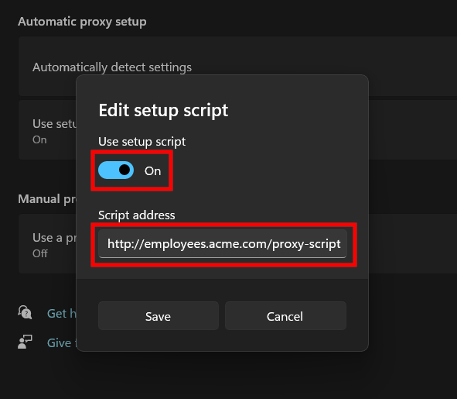The height and width of the screenshot is (399, 457).
Task: Select the background Use setup script row
Action: pyautogui.click(x=47, y=130)
